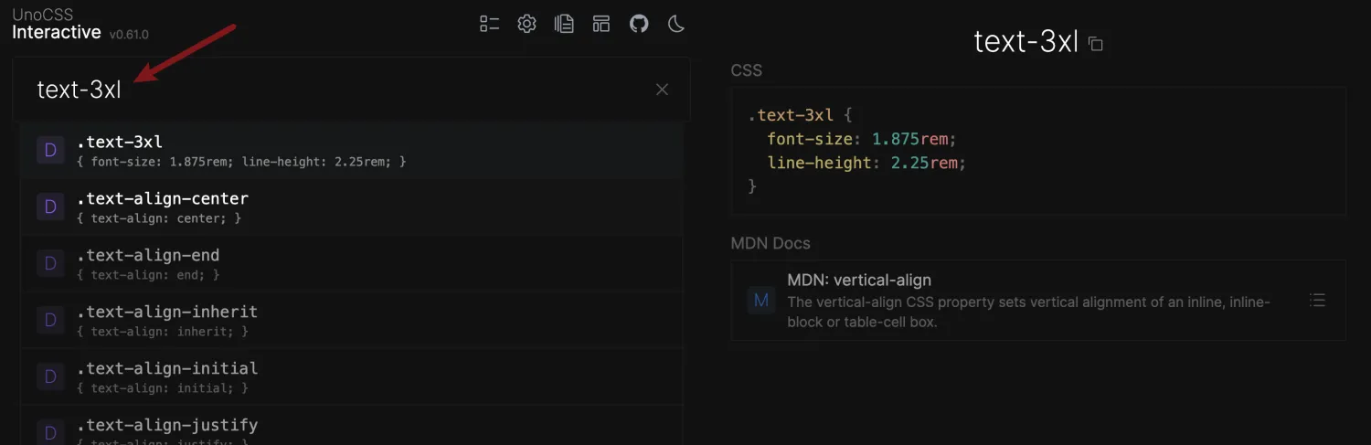Viewport: 1371px width, 445px height.
Task: Click the layout panels icon
Action: pyautogui.click(x=600, y=25)
